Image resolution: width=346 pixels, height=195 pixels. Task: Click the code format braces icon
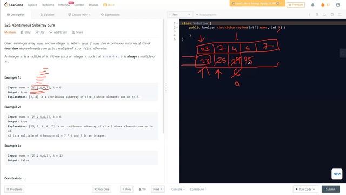[x=317, y=15]
